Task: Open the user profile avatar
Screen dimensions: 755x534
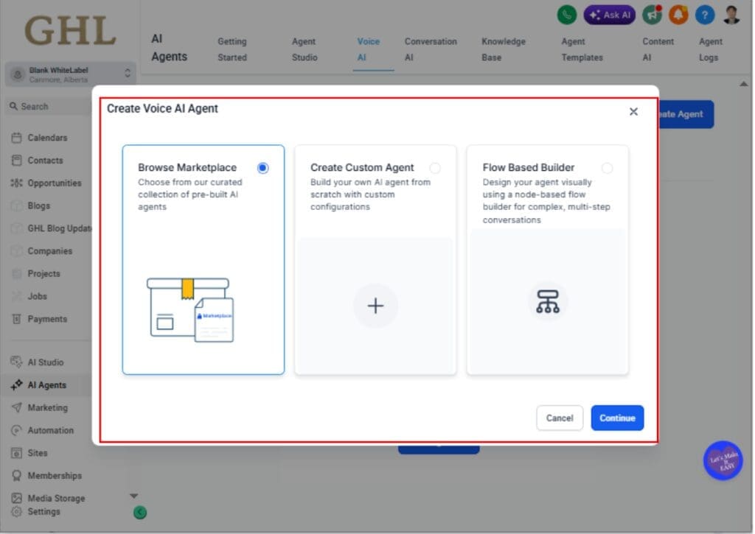Action: click(x=732, y=15)
